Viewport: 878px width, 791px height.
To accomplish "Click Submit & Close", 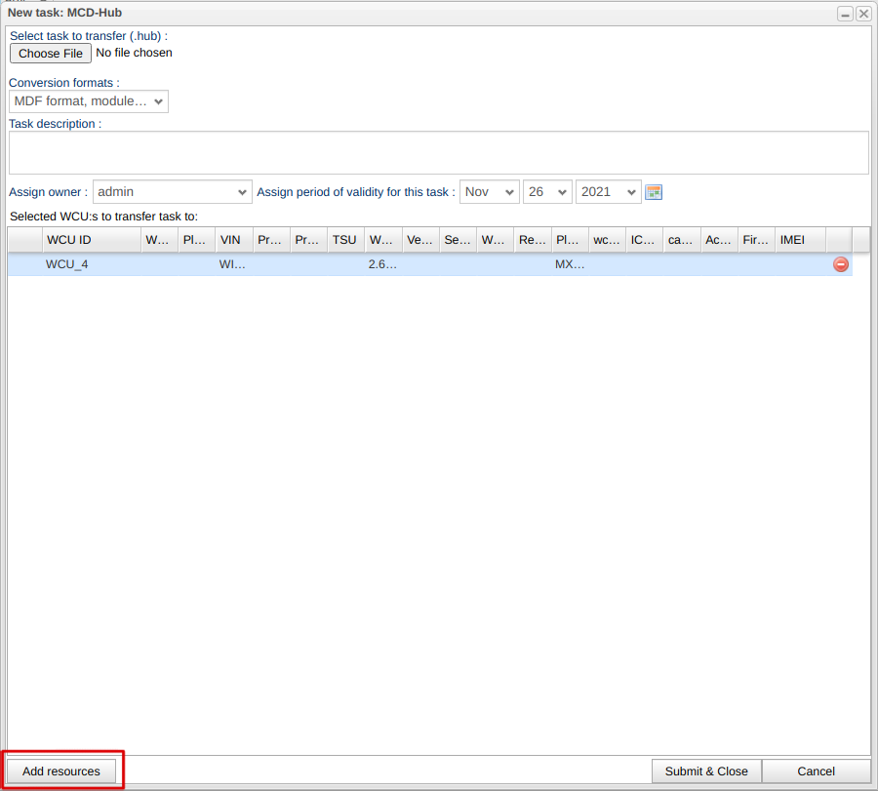I will pyautogui.click(x=706, y=771).
